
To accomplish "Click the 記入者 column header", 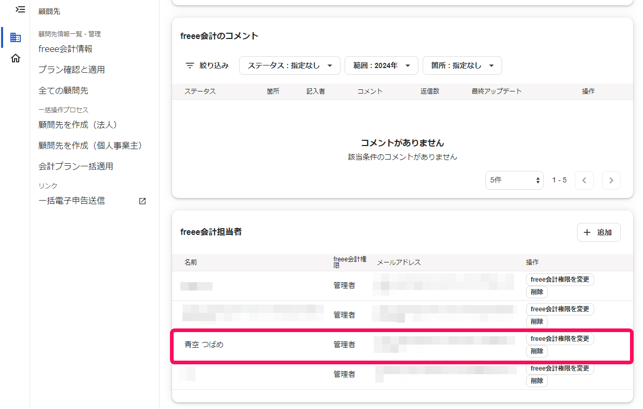I will (x=316, y=91).
